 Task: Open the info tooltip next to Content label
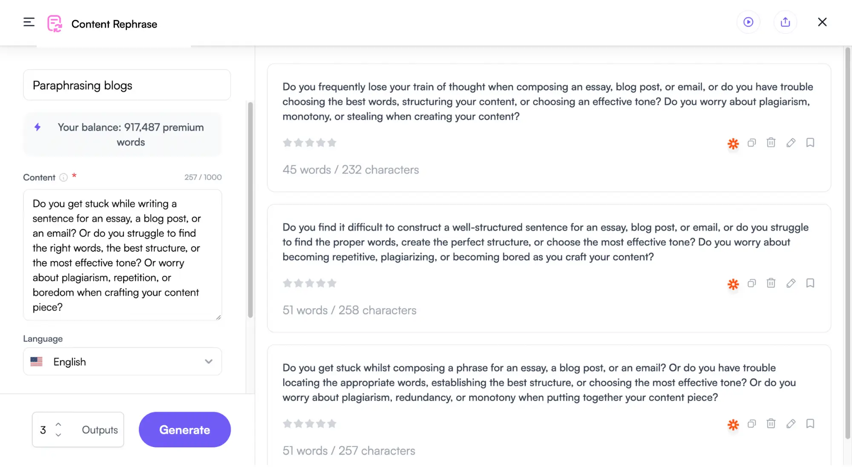pyautogui.click(x=63, y=178)
